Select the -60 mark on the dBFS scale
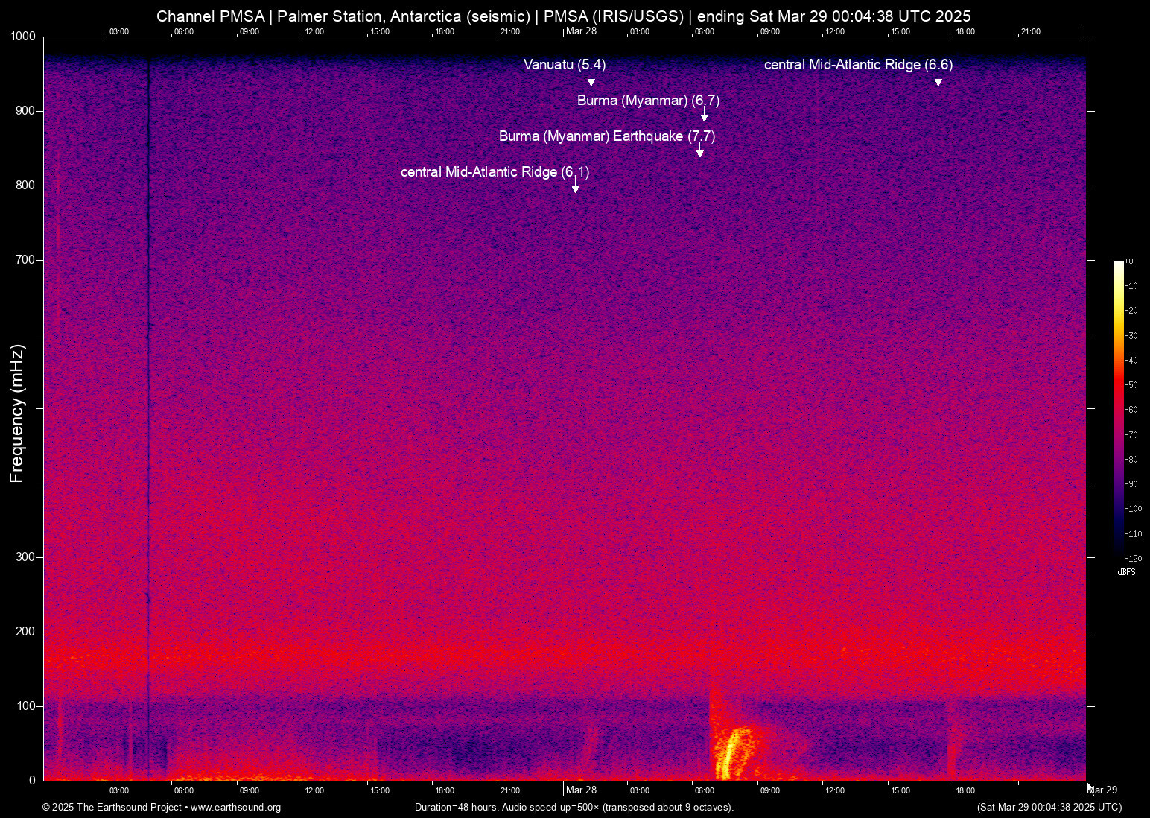The height and width of the screenshot is (818, 1150). tap(1133, 409)
